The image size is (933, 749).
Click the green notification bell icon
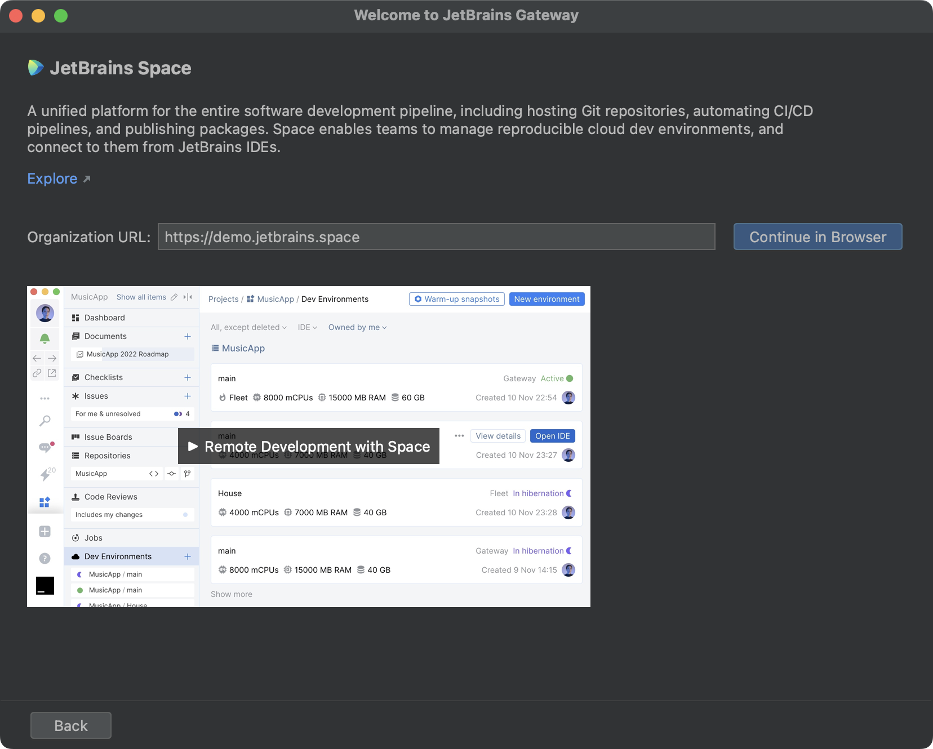point(45,338)
